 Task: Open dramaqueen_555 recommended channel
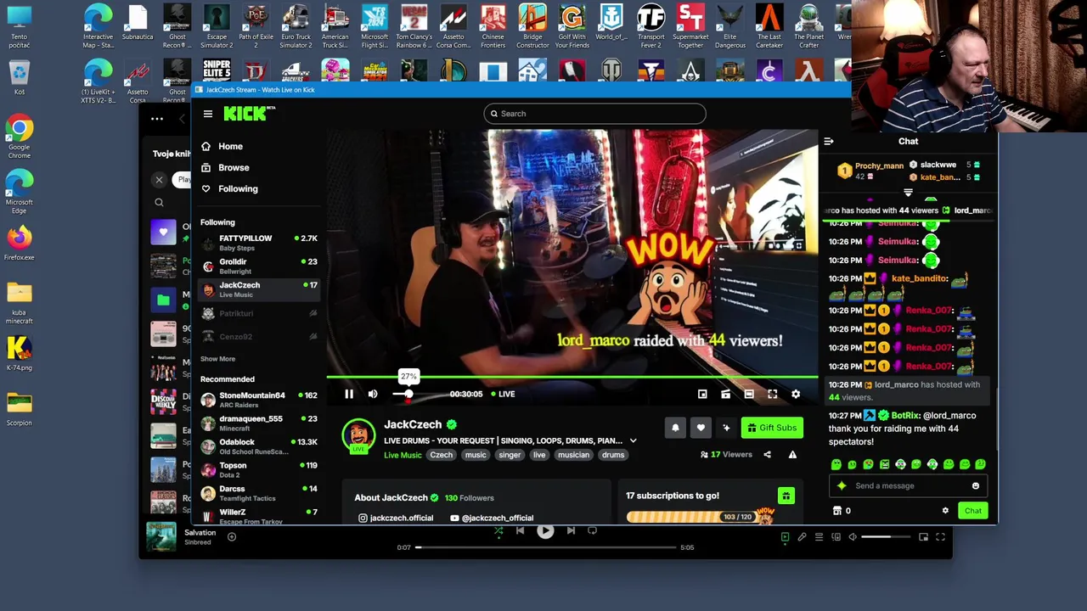pos(259,423)
